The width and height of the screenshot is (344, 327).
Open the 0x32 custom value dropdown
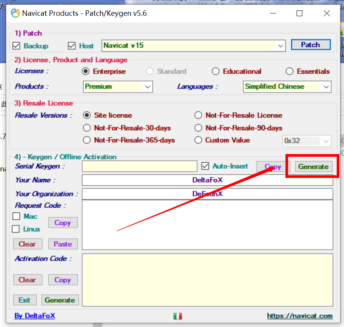[x=307, y=141]
